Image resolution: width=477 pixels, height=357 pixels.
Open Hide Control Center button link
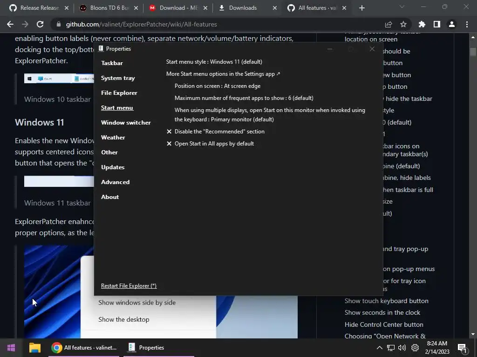coord(384,324)
